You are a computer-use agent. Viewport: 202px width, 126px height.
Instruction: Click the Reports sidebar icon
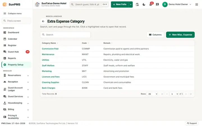[x=5, y=58]
